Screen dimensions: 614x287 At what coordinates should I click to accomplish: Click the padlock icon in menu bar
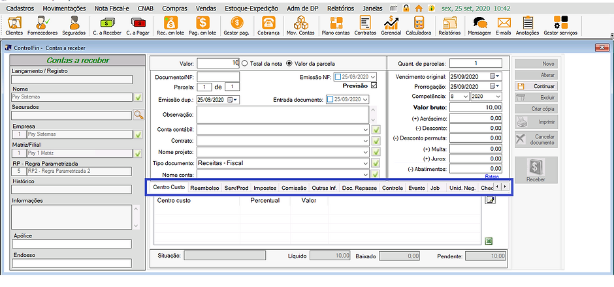click(406, 8)
